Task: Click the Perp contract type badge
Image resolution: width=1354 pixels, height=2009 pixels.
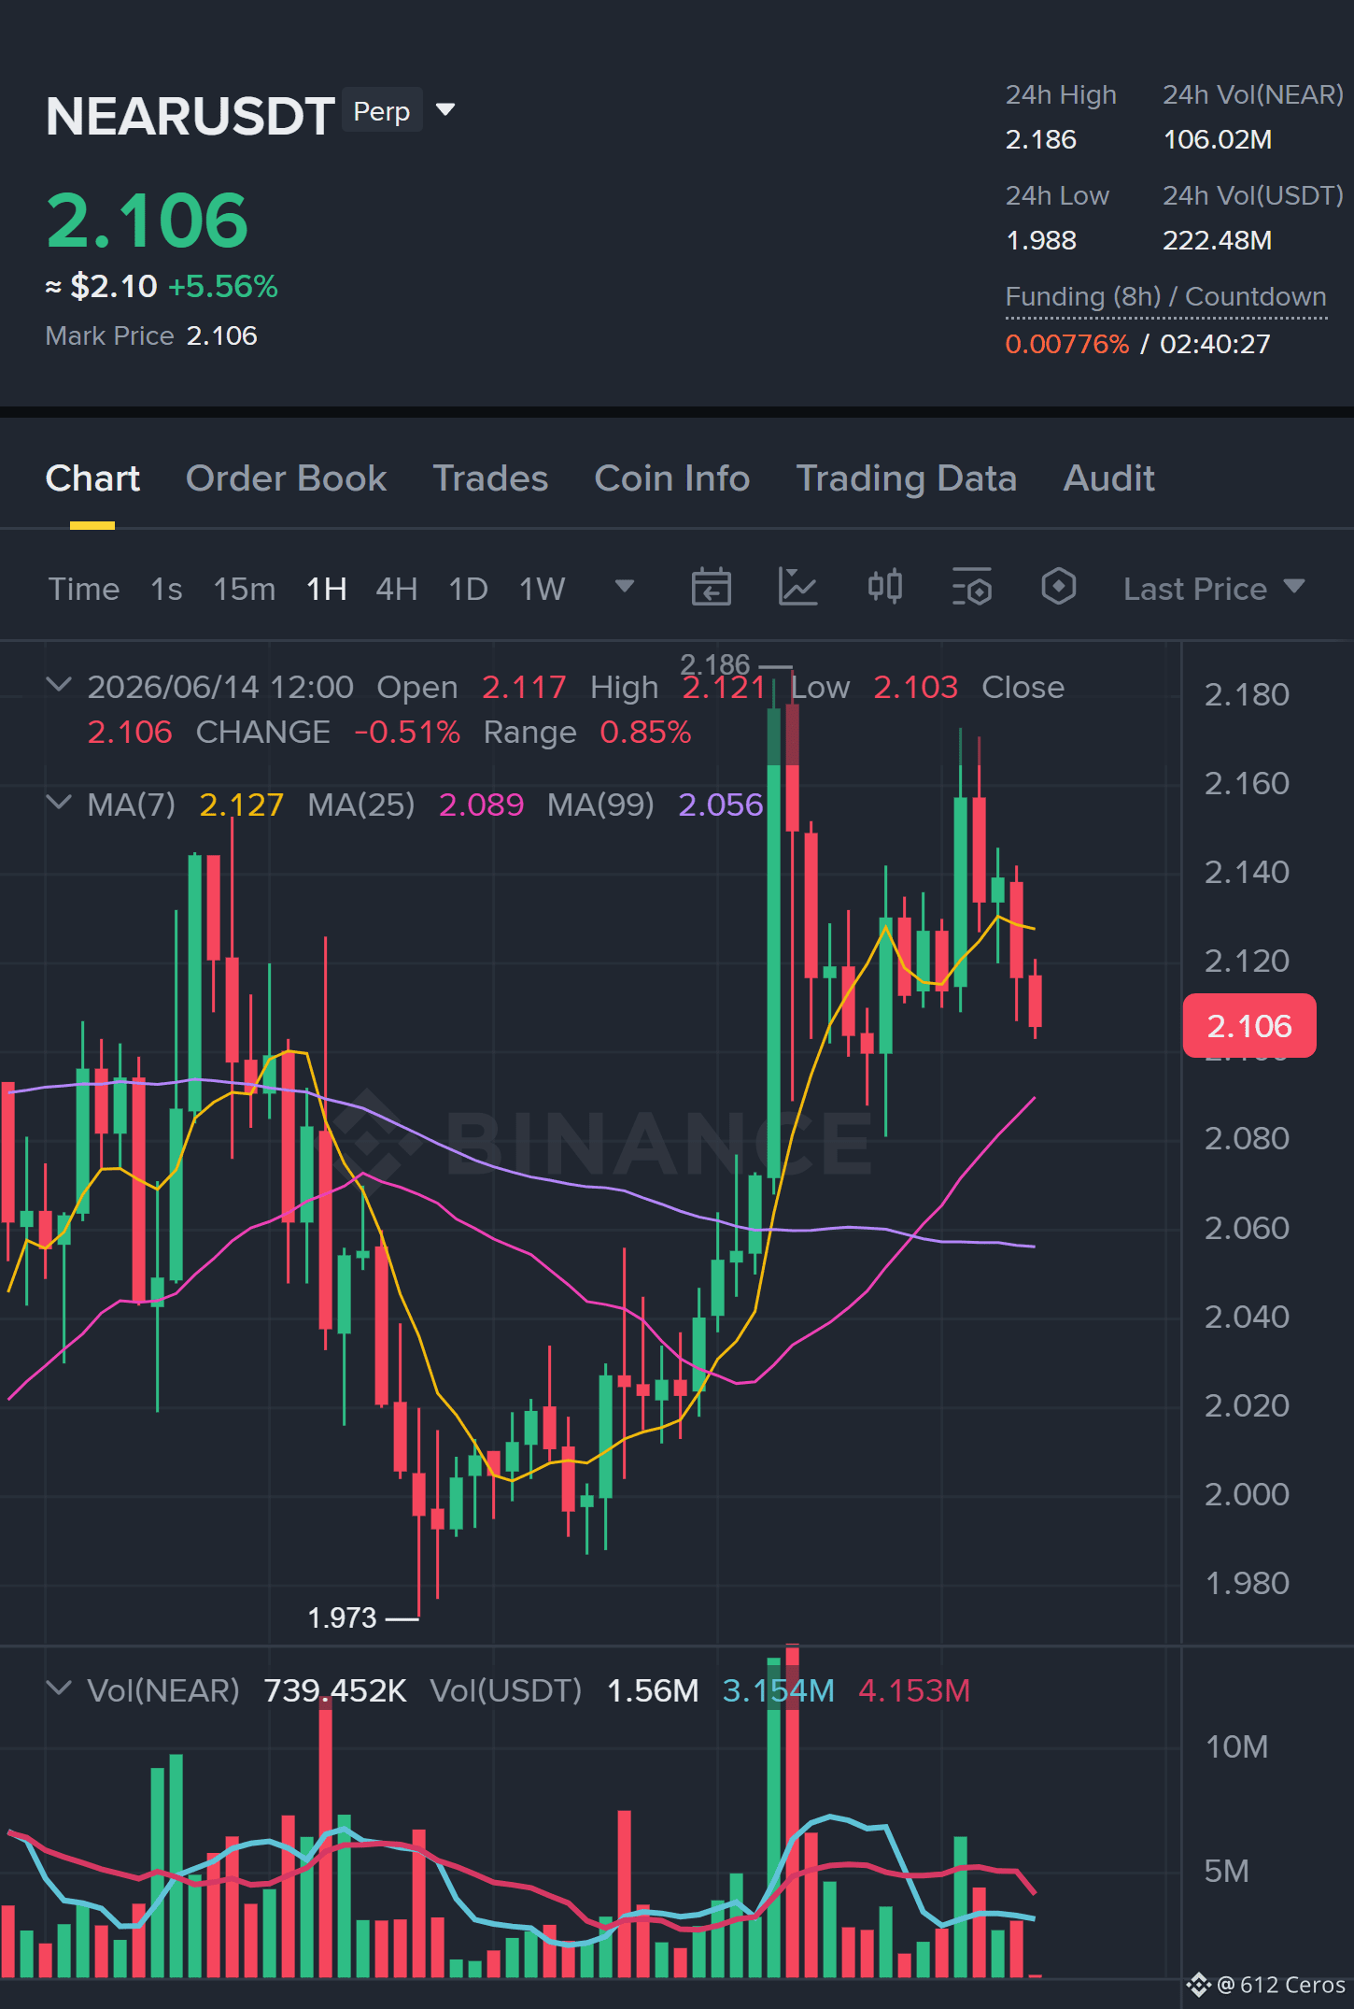Action: (382, 110)
